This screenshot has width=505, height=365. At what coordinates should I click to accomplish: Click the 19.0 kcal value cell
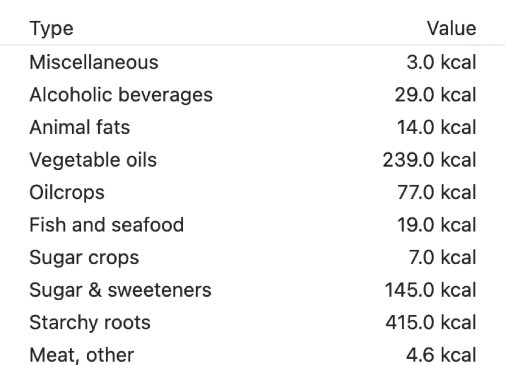pyautogui.click(x=435, y=225)
